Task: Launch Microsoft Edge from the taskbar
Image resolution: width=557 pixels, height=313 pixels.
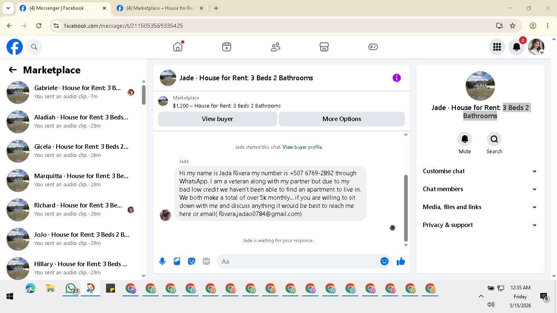Action: 31,289
